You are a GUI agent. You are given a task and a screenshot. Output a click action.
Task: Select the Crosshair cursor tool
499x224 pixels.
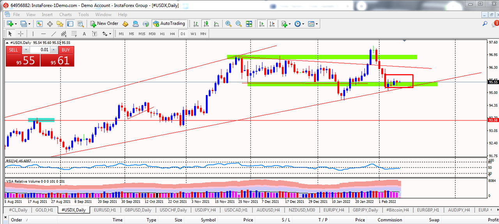pyautogui.click(x=21, y=34)
